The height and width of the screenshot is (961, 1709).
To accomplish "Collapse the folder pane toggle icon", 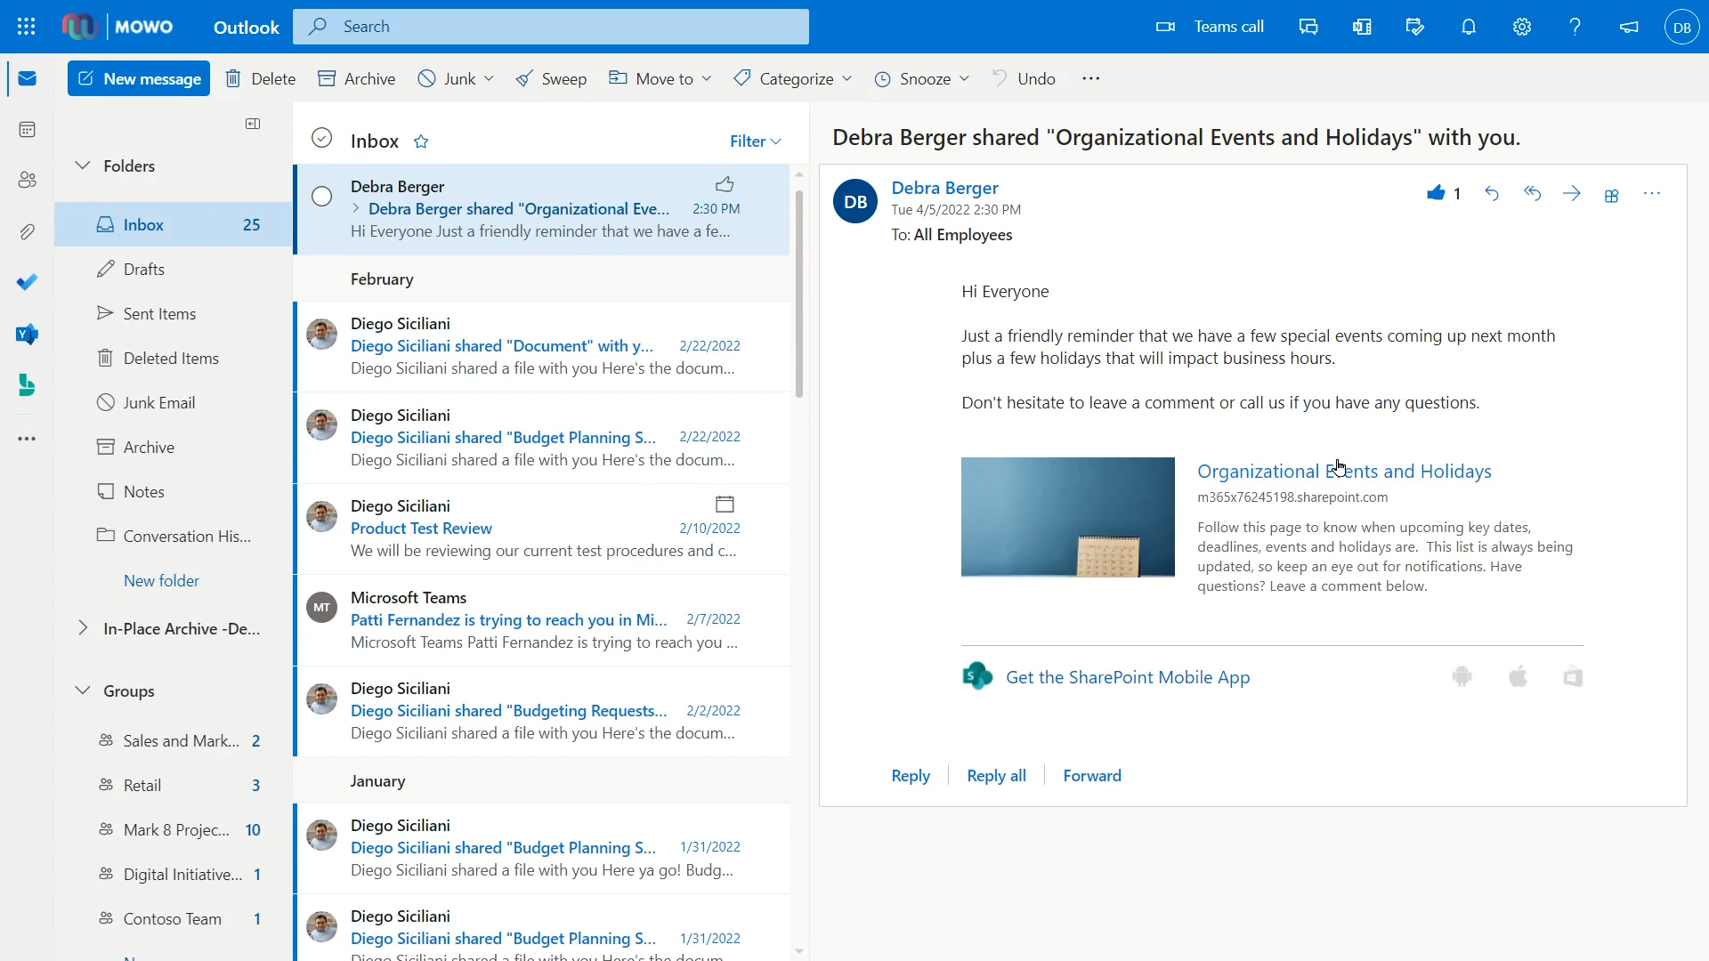I will click(x=253, y=124).
